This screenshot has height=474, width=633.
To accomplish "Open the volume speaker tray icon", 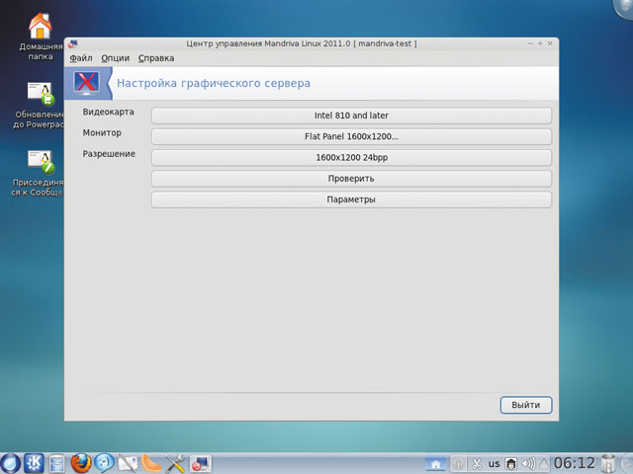I will [527, 464].
